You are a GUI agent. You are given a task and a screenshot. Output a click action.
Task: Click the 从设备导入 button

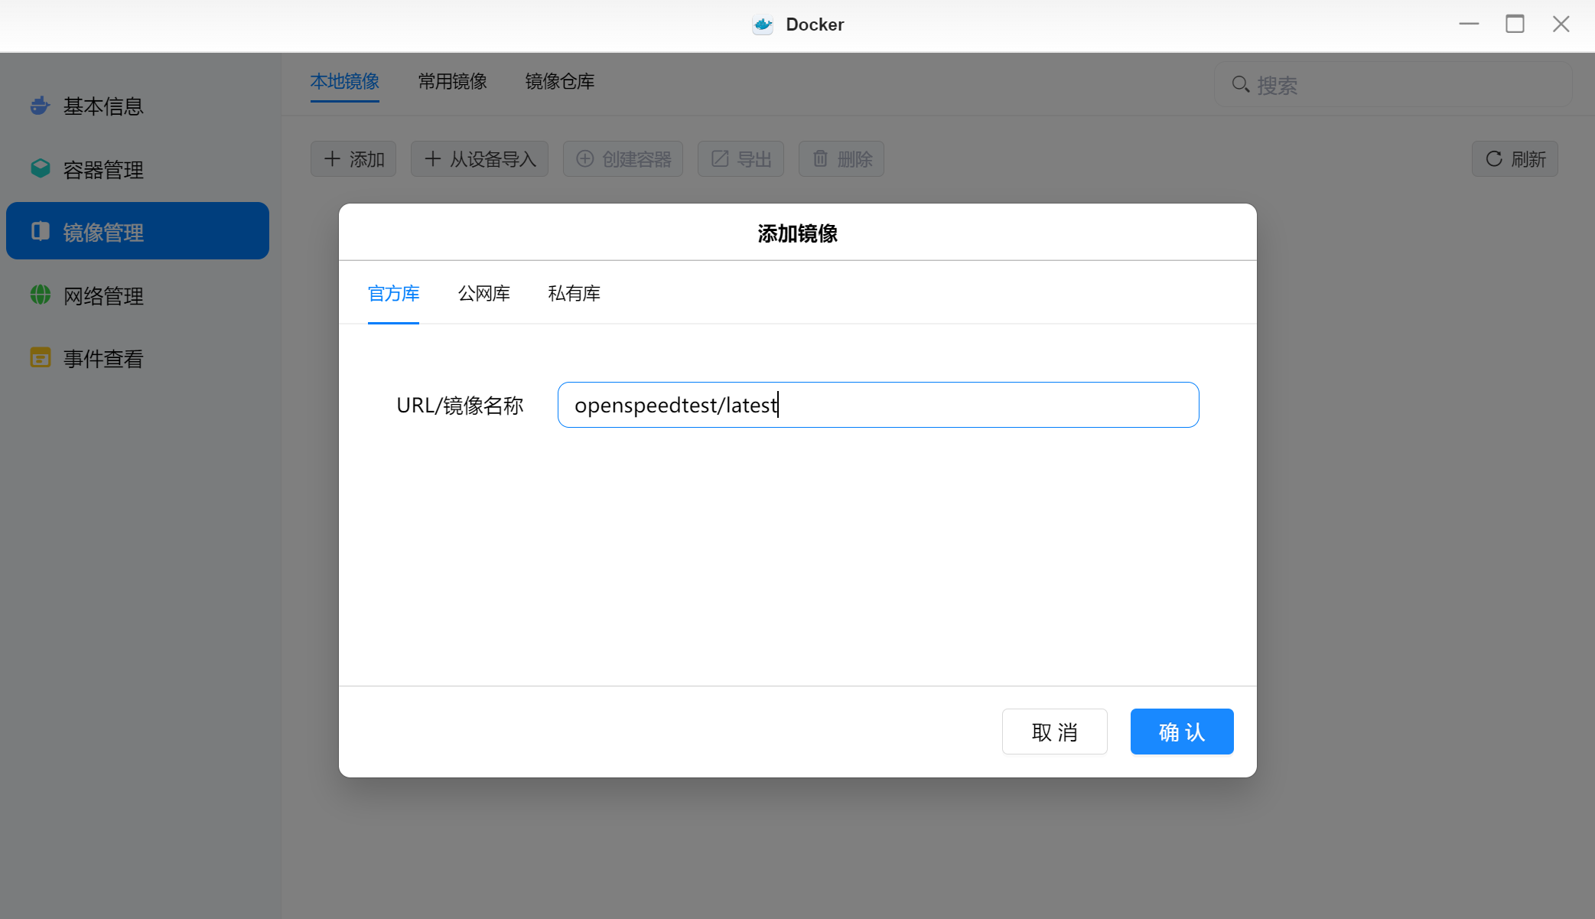pos(480,158)
